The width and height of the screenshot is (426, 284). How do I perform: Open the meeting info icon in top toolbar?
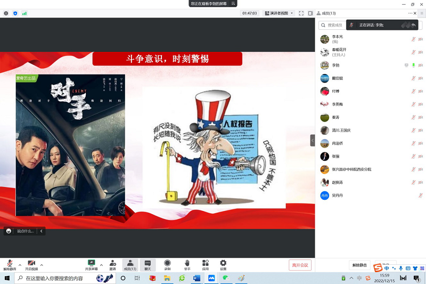click(x=6, y=13)
